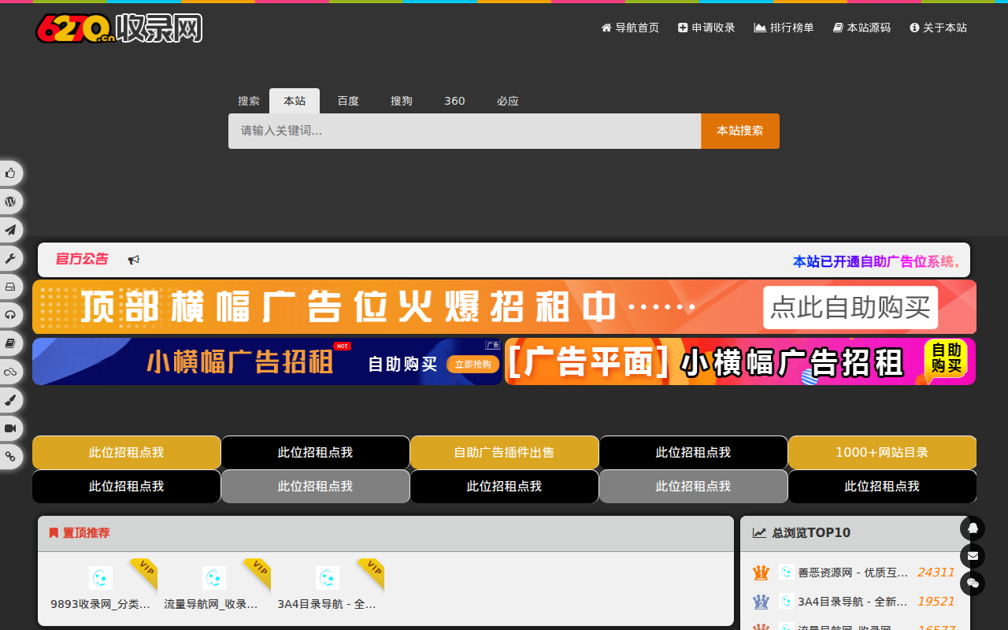The image size is (1008, 630).
Task: Select the wrench tools sidebar icon
Action: tap(10, 258)
